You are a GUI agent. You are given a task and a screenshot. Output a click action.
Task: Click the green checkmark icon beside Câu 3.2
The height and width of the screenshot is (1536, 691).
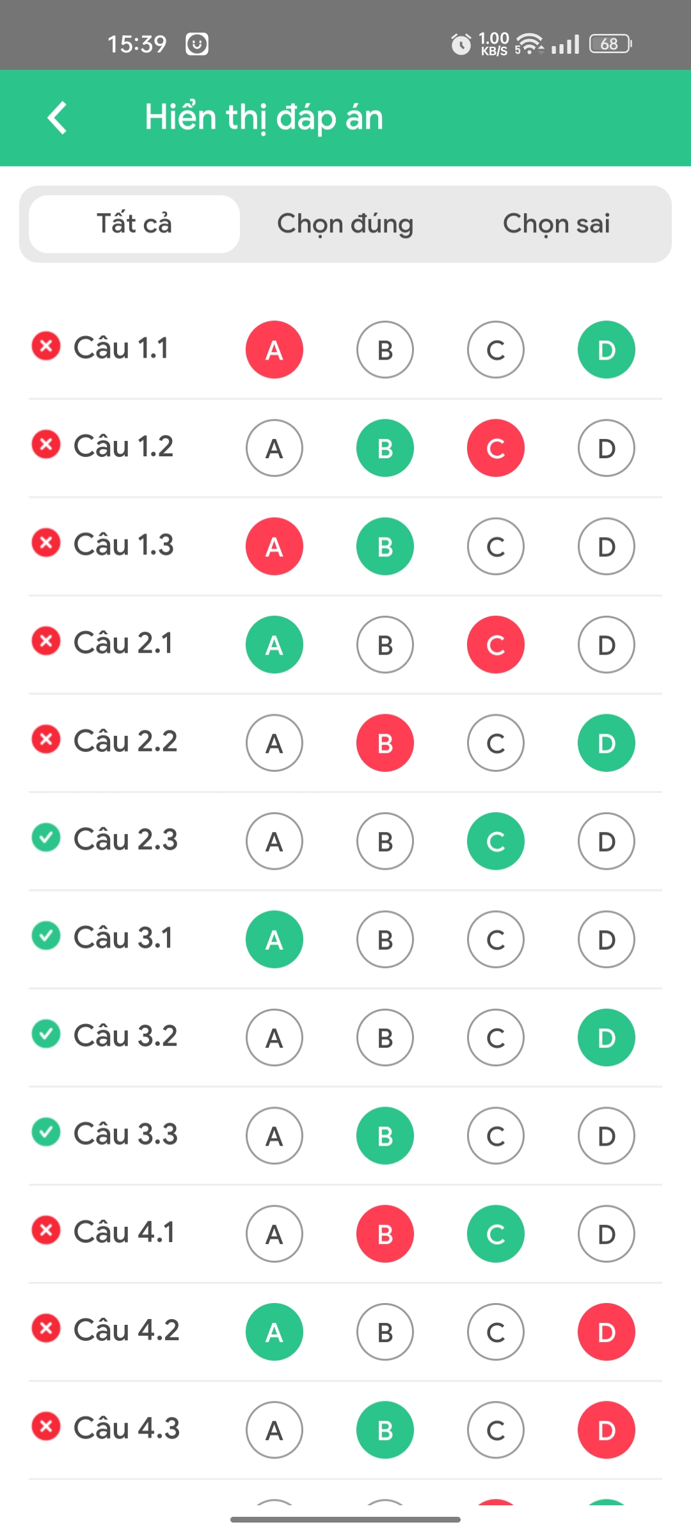click(46, 1034)
